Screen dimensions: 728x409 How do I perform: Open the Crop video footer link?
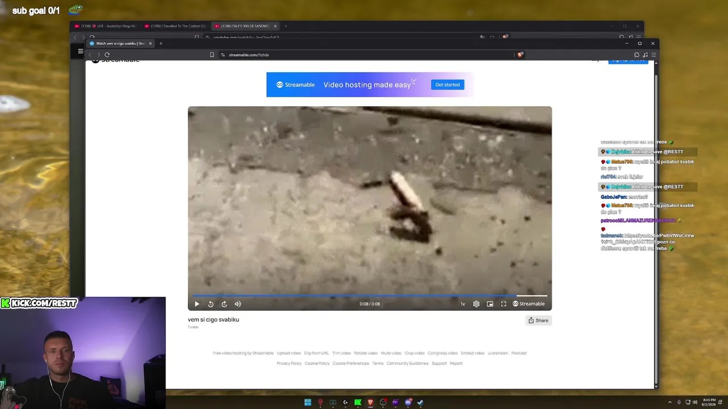point(415,353)
